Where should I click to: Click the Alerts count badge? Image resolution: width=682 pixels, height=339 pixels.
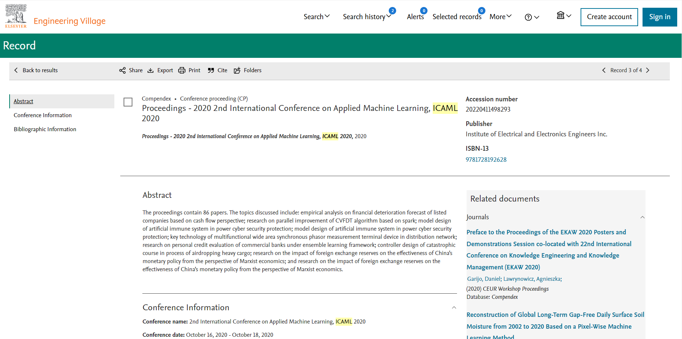(424, 11)
